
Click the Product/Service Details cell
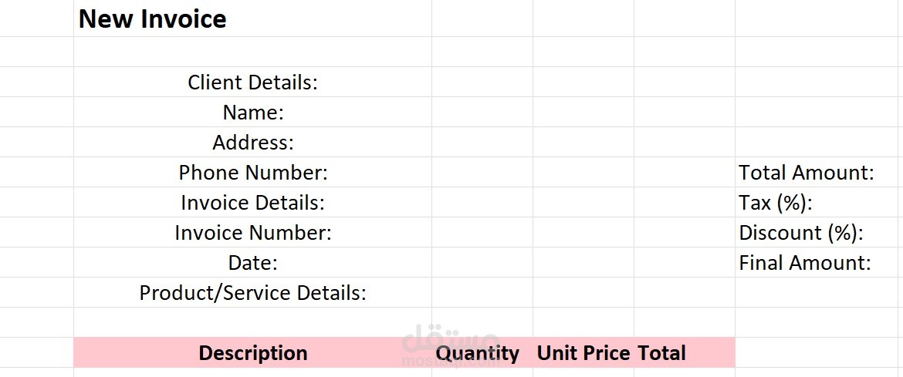point(253,292)
